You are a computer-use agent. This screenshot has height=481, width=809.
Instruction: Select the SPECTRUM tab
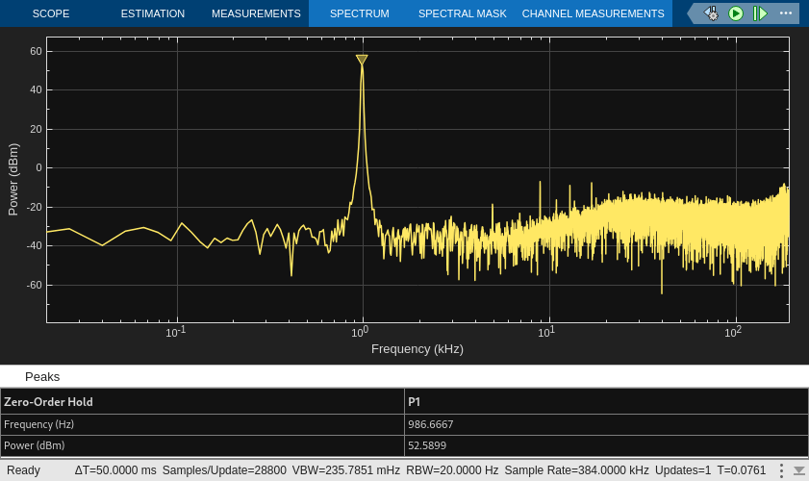pyautogui.click(x=359, y=13)
